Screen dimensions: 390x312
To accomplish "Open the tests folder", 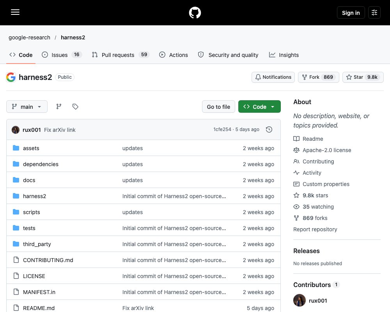I will point(29,228).
